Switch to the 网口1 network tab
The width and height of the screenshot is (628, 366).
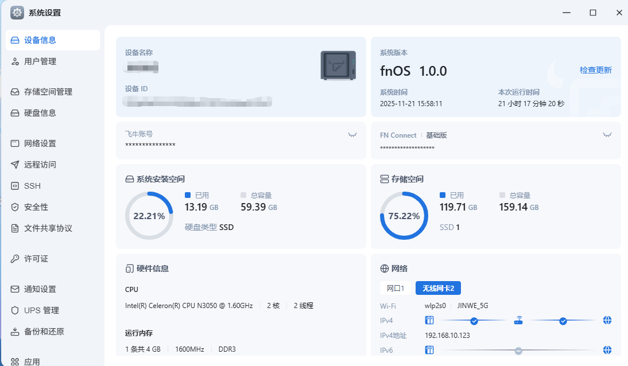[396, 289]
